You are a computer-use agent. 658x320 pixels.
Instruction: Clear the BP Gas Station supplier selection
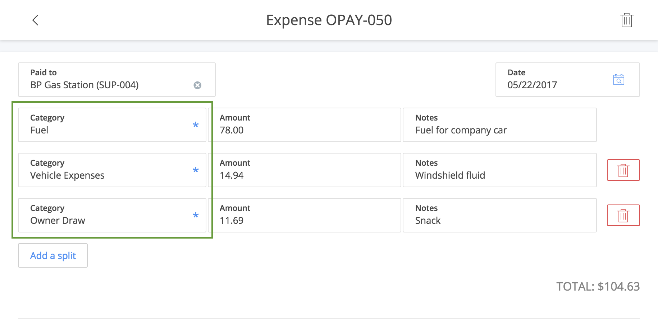tap(197, 85)
